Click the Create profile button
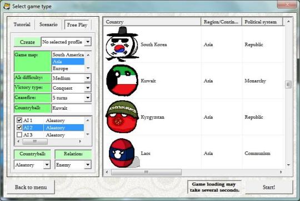 27,42
